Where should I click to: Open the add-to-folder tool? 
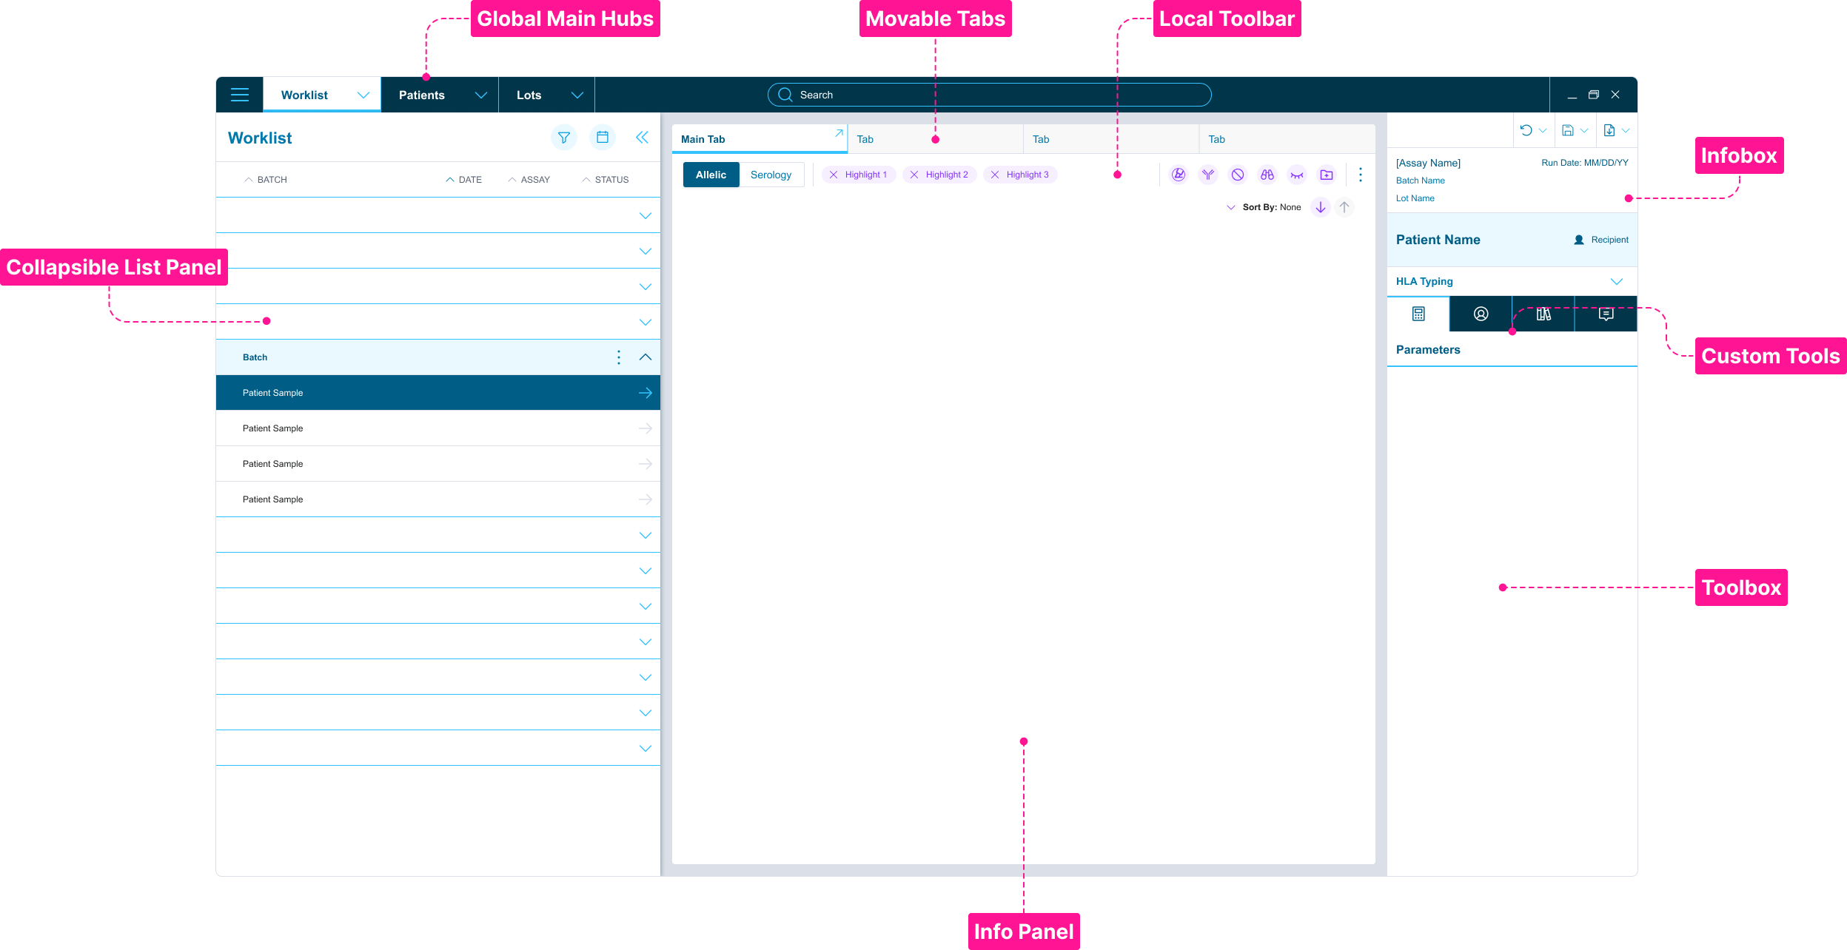[1327, 175]
